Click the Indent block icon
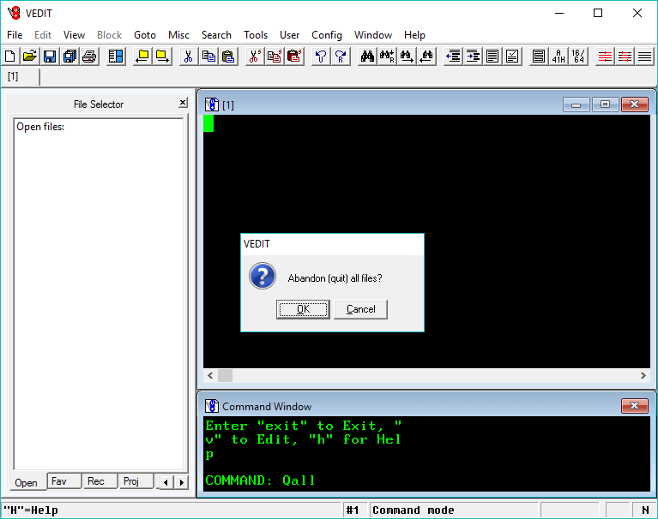 [x=473, y=57]
